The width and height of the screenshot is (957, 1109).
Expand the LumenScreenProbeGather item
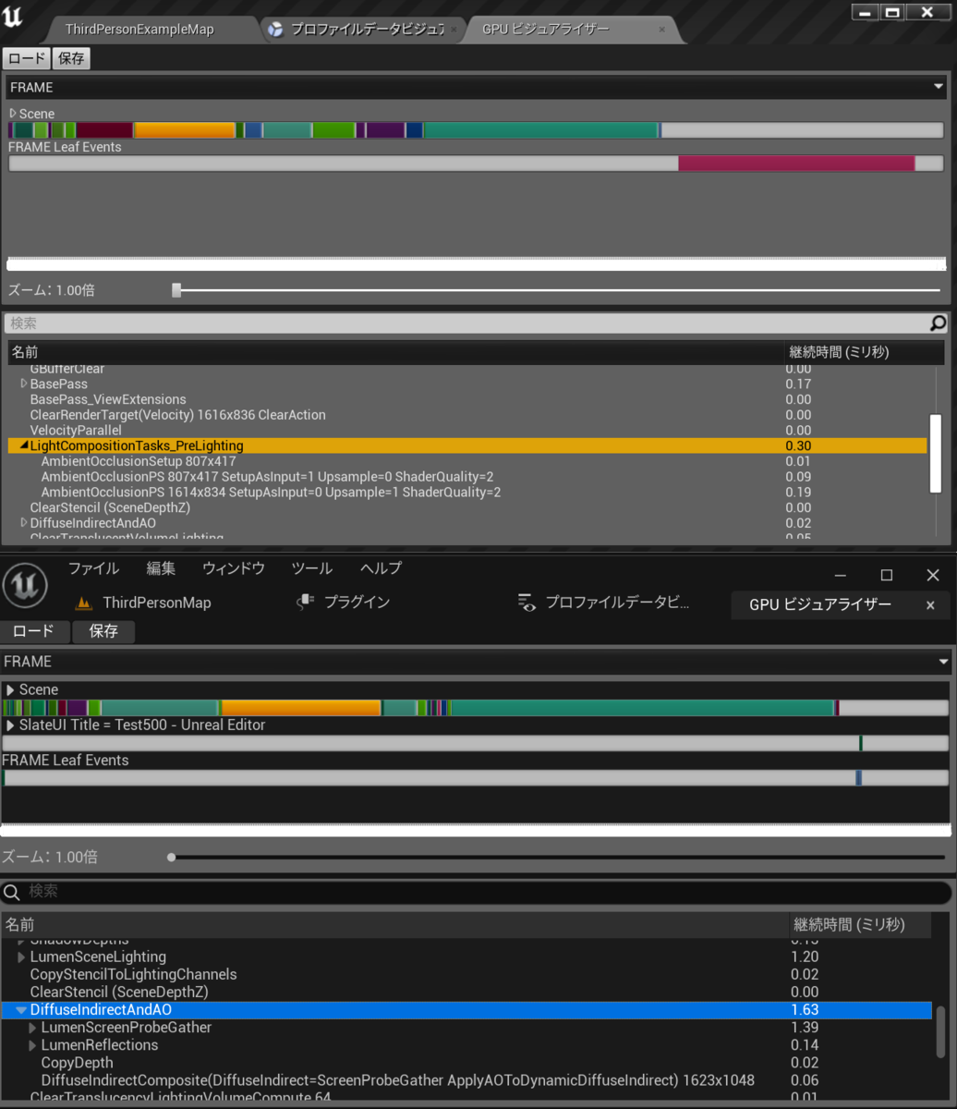click(x=32, y=1028)
